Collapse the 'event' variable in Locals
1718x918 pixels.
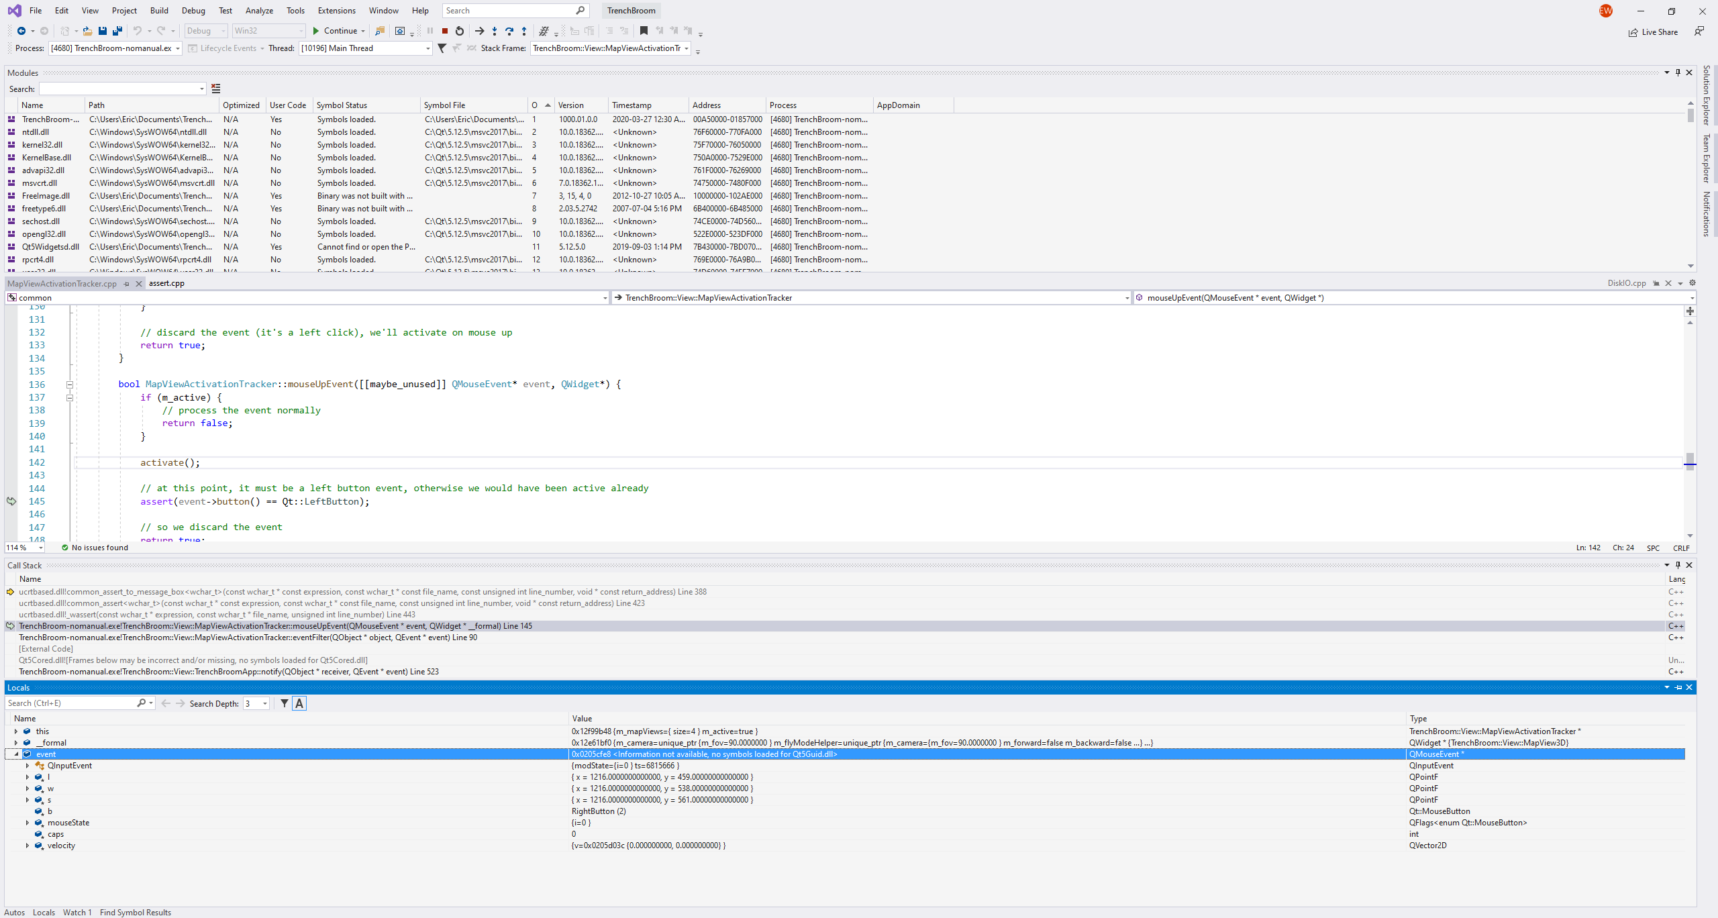[x=16, y=754]
